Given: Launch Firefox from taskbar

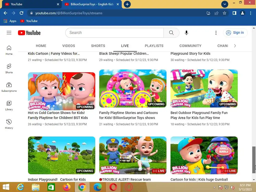Looking at the screenshot, I should pos(66,187).
